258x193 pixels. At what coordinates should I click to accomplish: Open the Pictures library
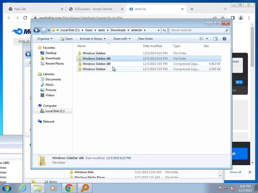[x=51, y=90]
